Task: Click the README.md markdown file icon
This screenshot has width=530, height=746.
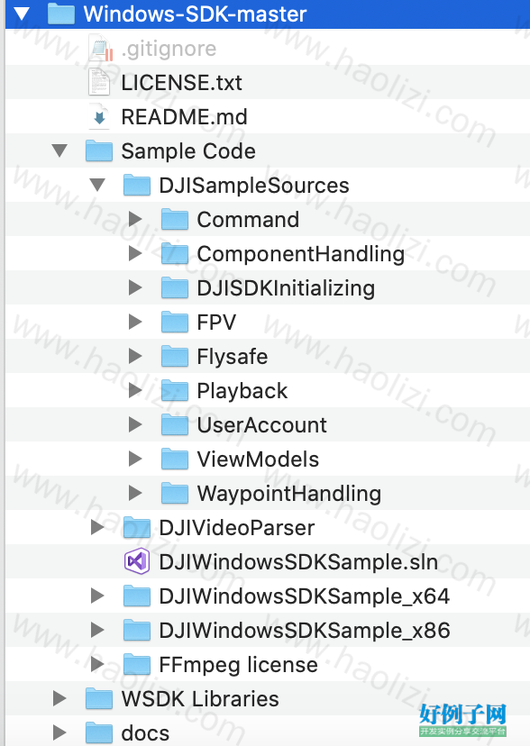Action: 99,117
